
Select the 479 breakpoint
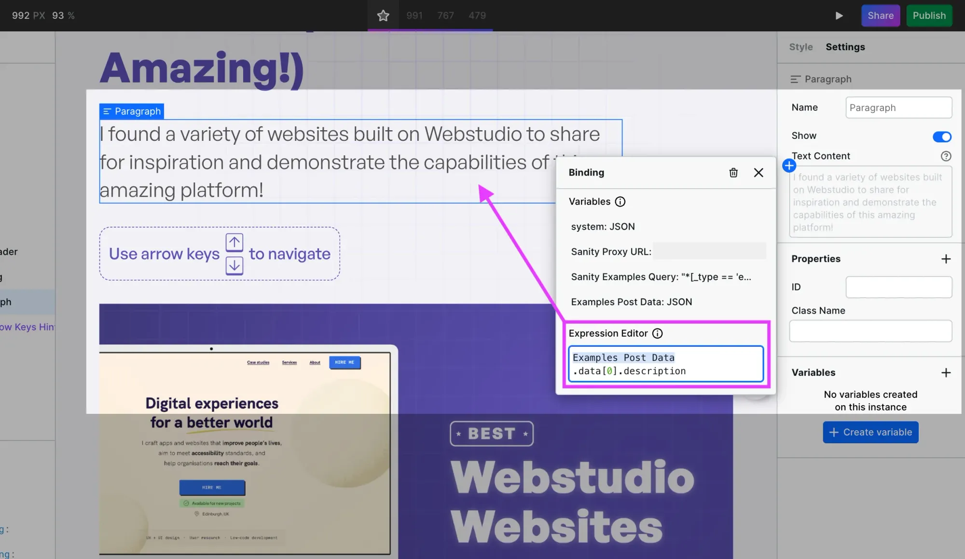pos(477,15)
